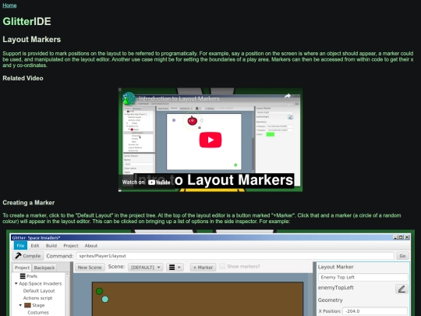Open the GlitterIDE channel avatar on video
The image size is (421, 316).
[x=129, y=98]
